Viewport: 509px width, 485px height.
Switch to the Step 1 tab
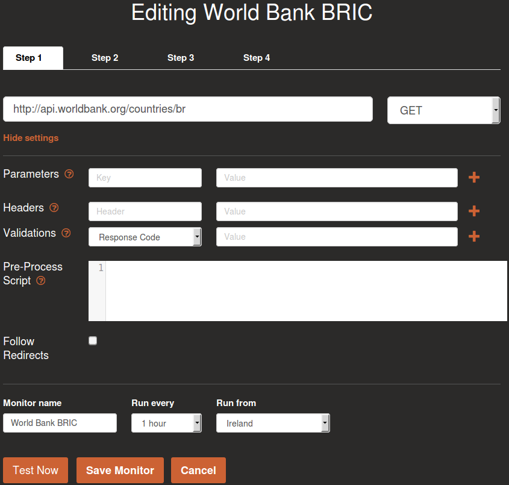coord(33,58)
